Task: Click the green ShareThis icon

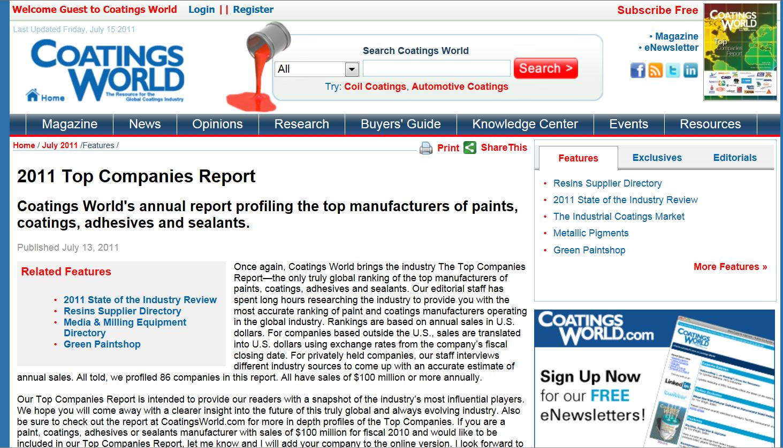Action: 470,148
